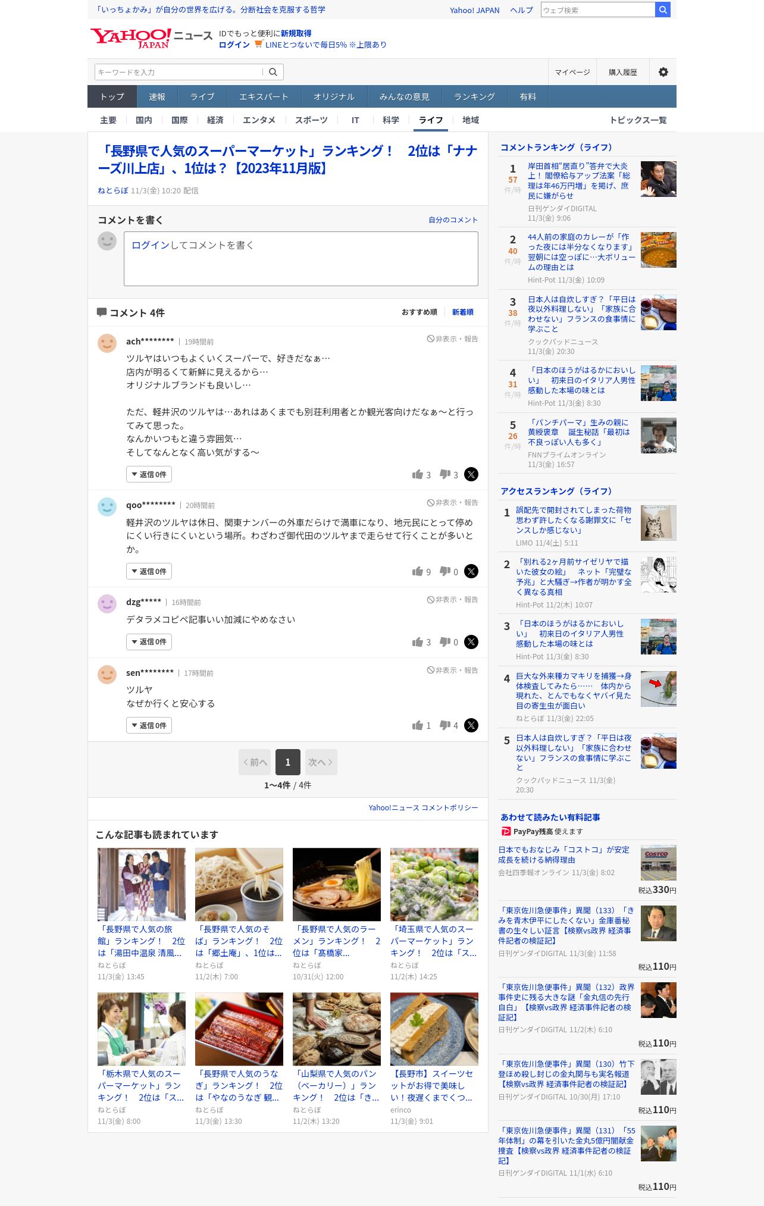The height and width of the screenshot is (1206, 764).
Task: Expand 返信0件 under dzg***** comment
Action: point(149,642)
